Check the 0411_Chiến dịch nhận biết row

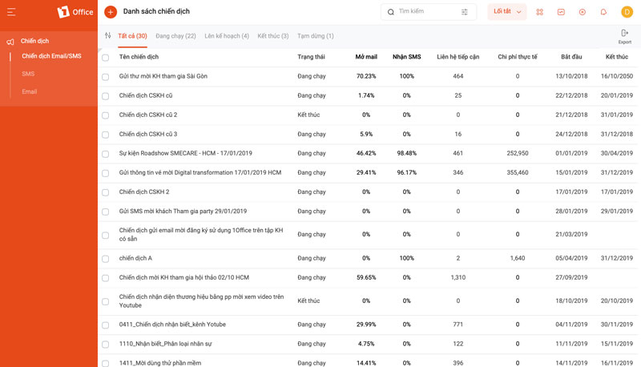(106, 325)
